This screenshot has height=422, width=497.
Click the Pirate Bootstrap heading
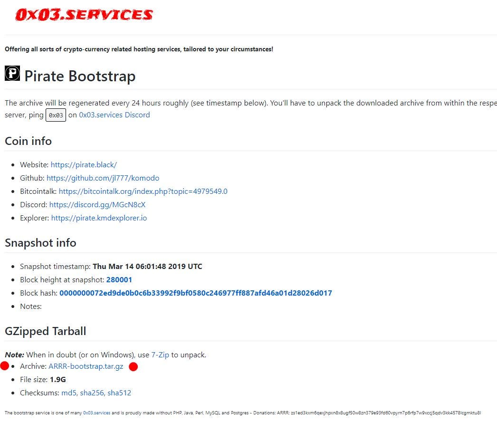[80, 76]
